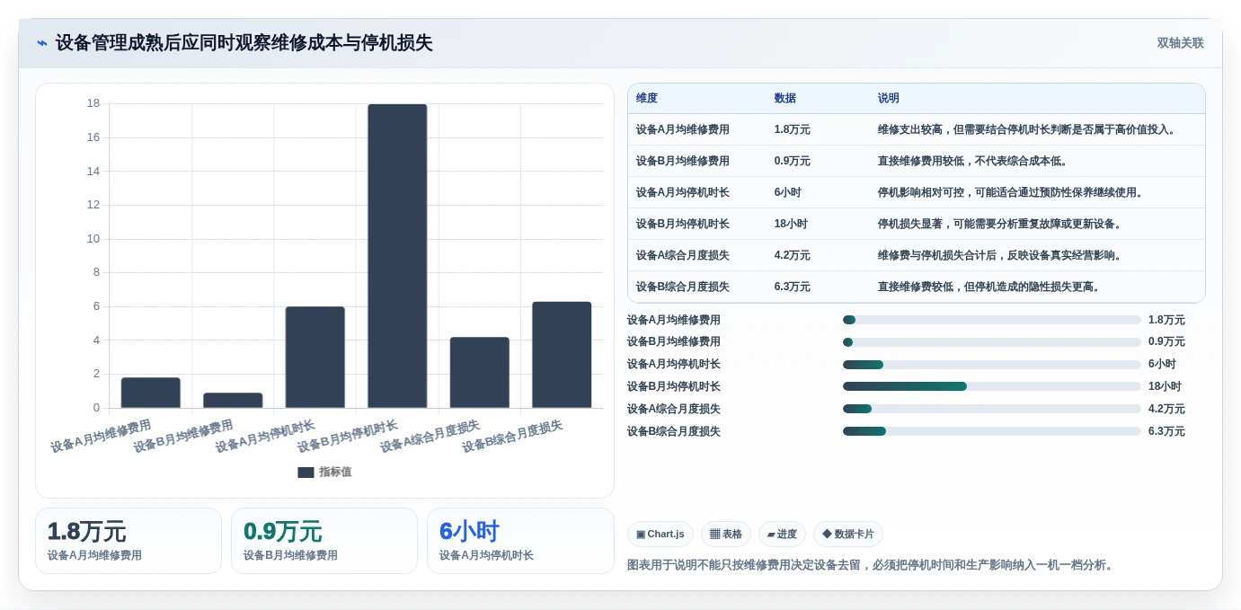The width and height of the screenshot is (1241, 610).
Task: Click description starting 维修支出较高
Action: pos(1028,130)
